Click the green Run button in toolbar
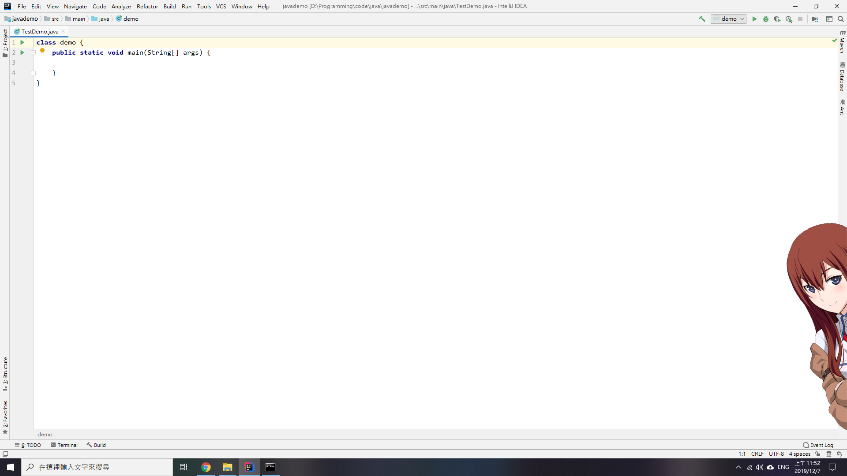Image resolution: width=847 pixels, height=476 pixels. point(754,19)
